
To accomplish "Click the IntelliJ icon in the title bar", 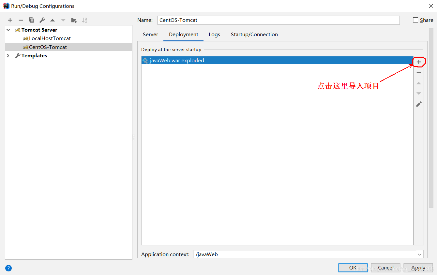I will [x=6, y=6].
